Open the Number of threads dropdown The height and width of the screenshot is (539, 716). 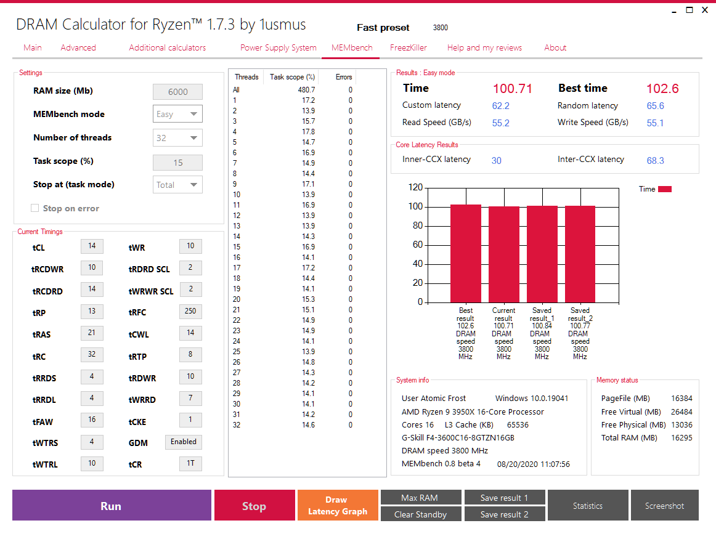click(177, 137)
